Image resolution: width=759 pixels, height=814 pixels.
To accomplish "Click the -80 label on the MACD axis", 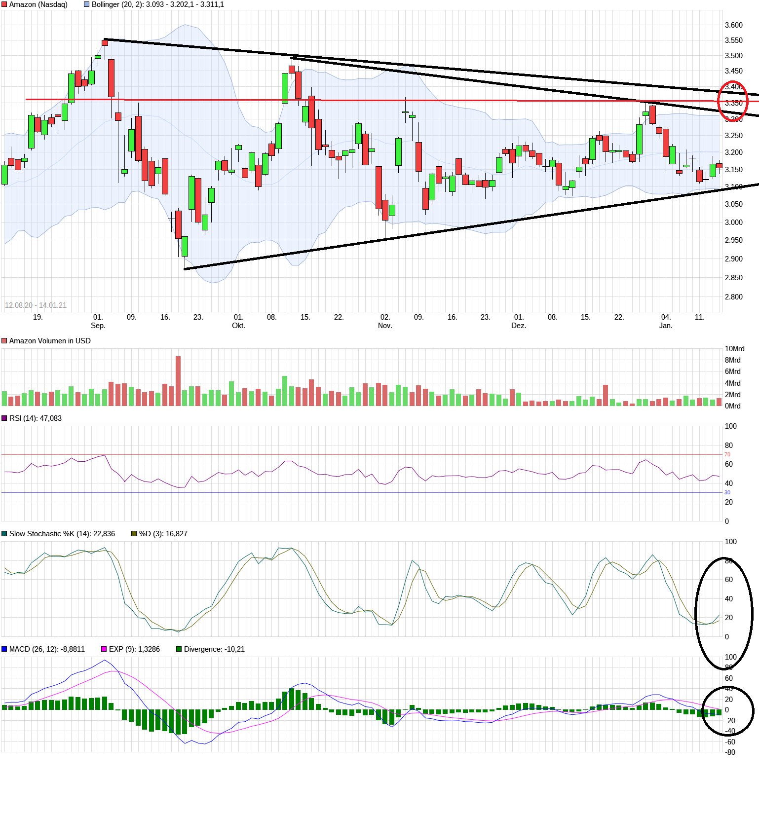I will 730,752.
